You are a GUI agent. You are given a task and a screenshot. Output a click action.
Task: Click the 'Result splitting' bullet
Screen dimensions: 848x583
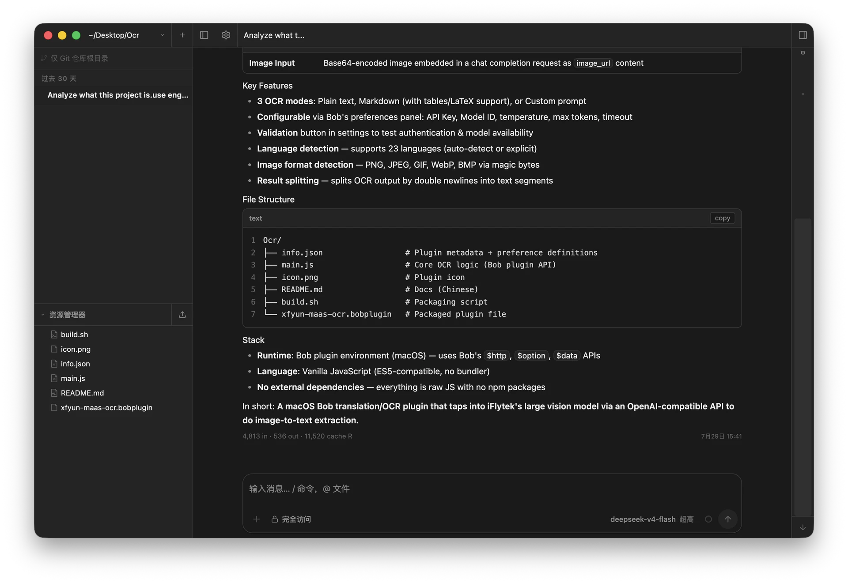405,181
